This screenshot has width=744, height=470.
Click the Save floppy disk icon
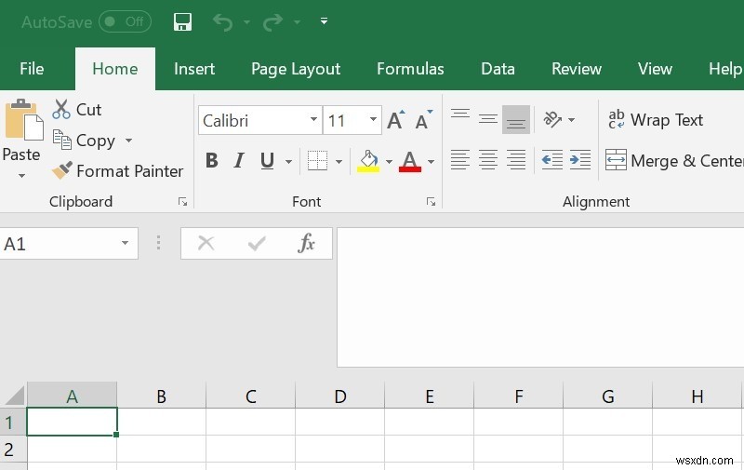pyautogui.click(x=182, y=21)
